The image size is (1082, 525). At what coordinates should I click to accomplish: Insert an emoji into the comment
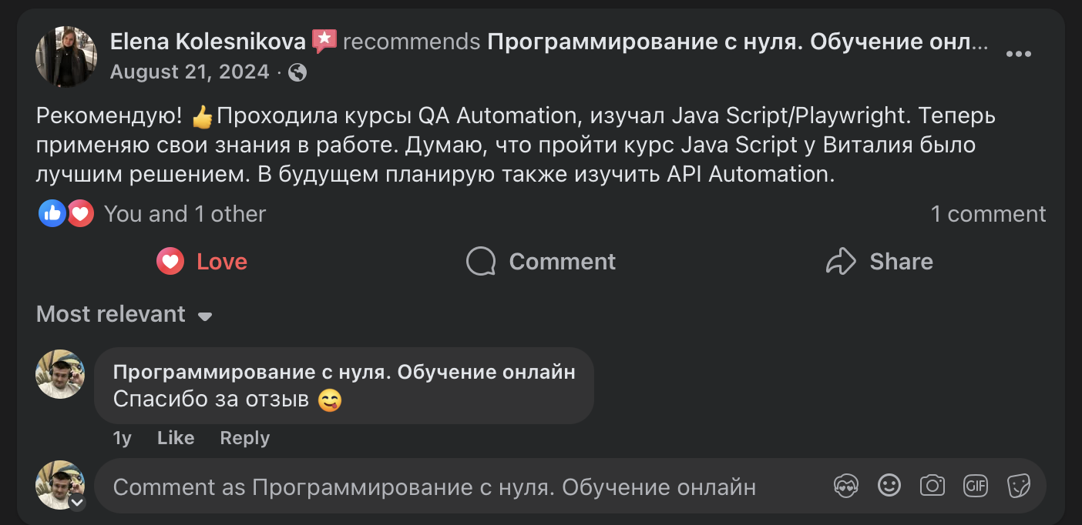pyautogui.click(x=889, y=486)
